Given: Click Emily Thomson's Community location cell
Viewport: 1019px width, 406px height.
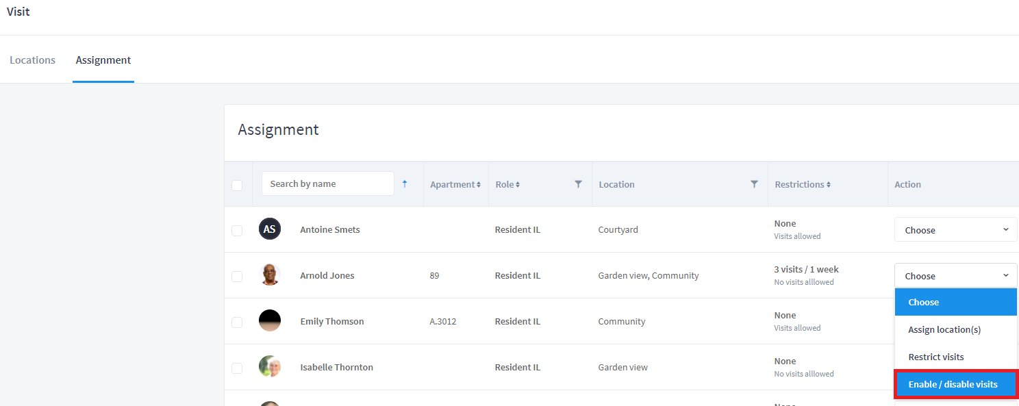Looking at the screenshot, I should [622, 322].
